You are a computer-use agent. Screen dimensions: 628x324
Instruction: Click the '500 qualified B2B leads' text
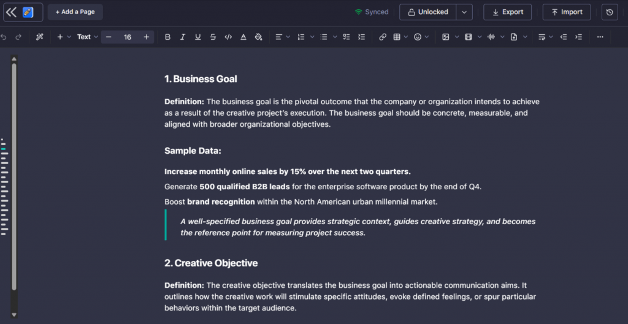pos(245,186)
